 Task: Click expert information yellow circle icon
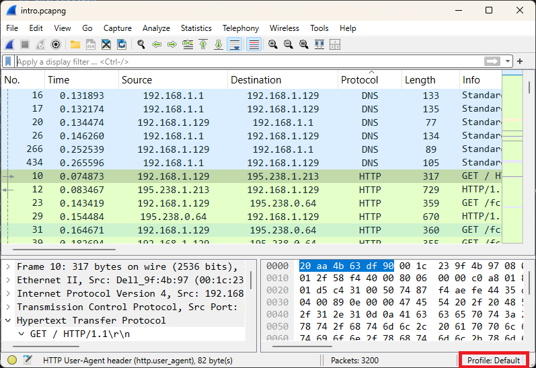12,360
